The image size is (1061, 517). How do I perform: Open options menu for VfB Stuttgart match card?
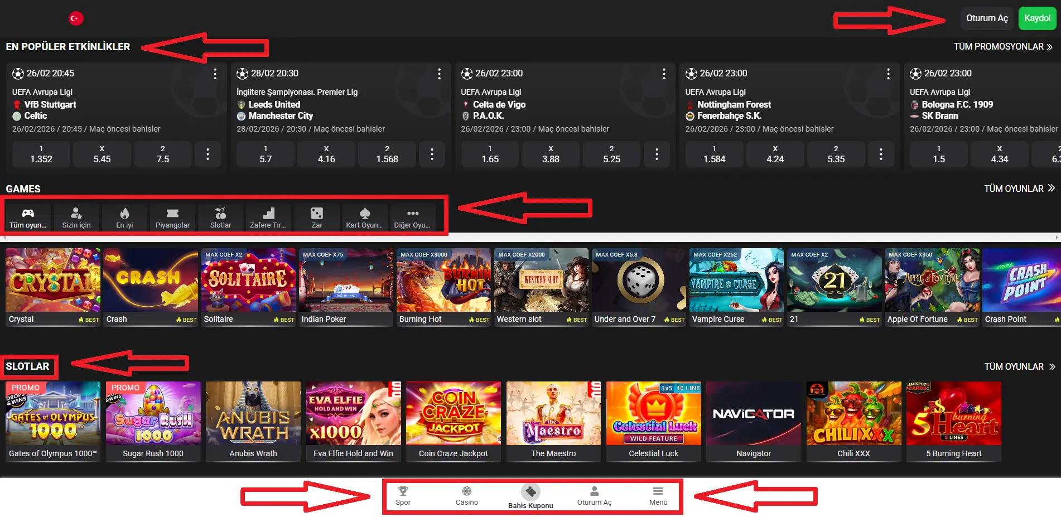(215, 74)
